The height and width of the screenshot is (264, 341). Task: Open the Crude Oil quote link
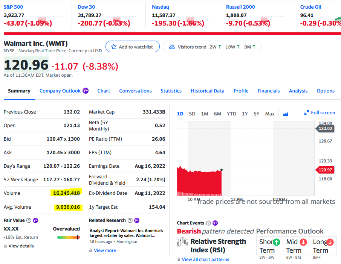point(310,7)
